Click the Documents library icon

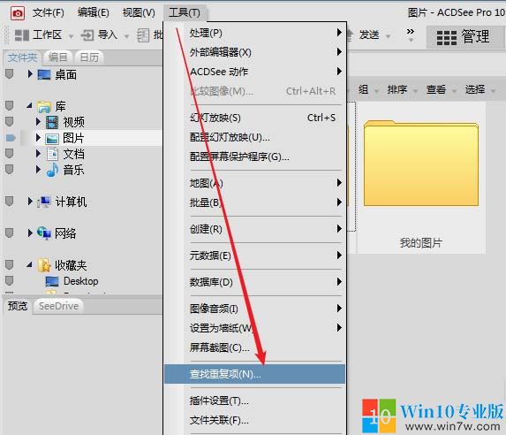(52, 154)
